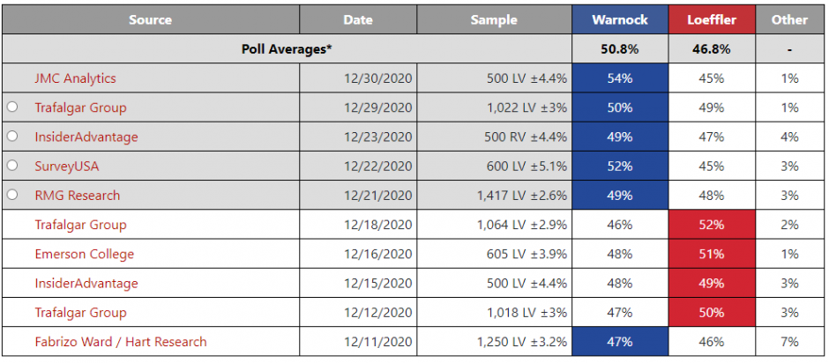Open Fabrizo Ward / Hart Research link
This screenshot has width=829, height=363.
121,342
